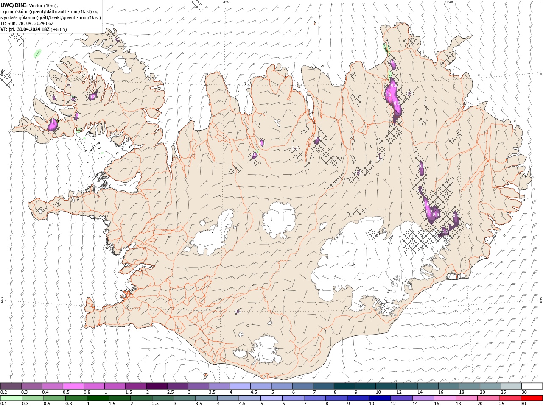Click the dark mauve 0.2–0.3 swatch, upper legend
The image size is (543, 407).
tap(11, 386)
